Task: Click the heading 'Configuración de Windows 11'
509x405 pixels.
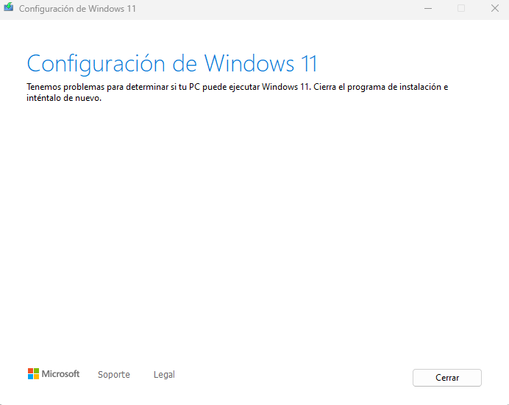Action: (171, 63)
